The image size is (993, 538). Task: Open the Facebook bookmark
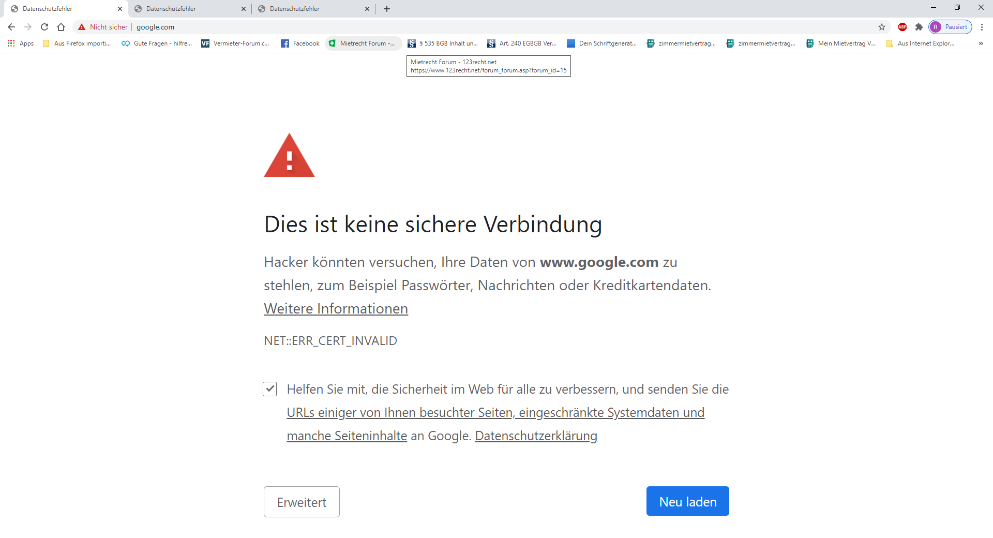click(300, 43)
